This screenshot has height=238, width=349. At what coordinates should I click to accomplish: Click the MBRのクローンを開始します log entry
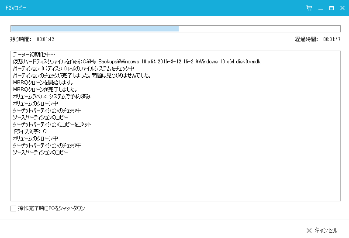[43, 83]
